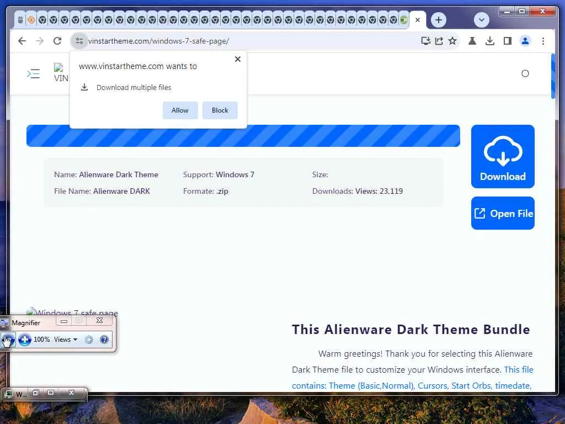Click the address bar URL

(x=158, y=41)
